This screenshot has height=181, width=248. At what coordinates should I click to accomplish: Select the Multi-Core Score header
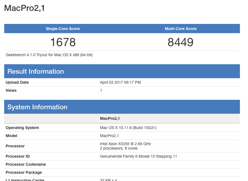click(181, 29)
